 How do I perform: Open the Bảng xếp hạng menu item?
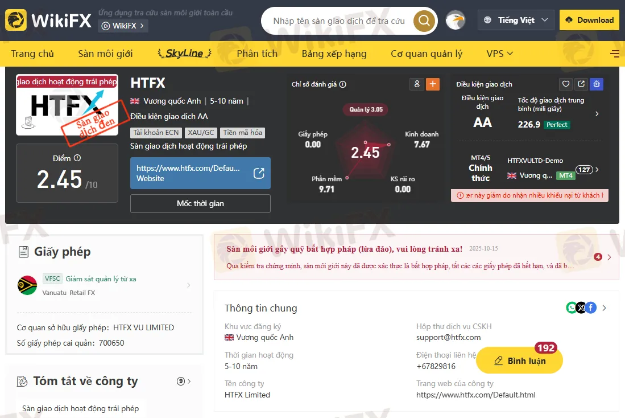334,54
